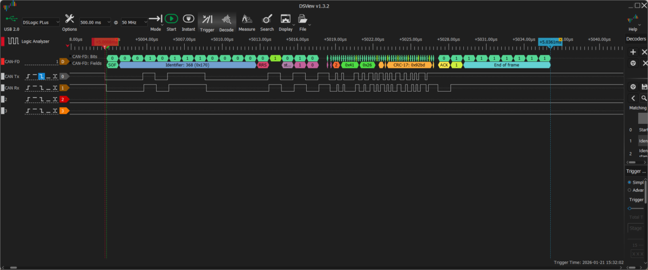Set falling edge trigger on CAN Tx
Screen dimensions: 648x270
[42, 77]
